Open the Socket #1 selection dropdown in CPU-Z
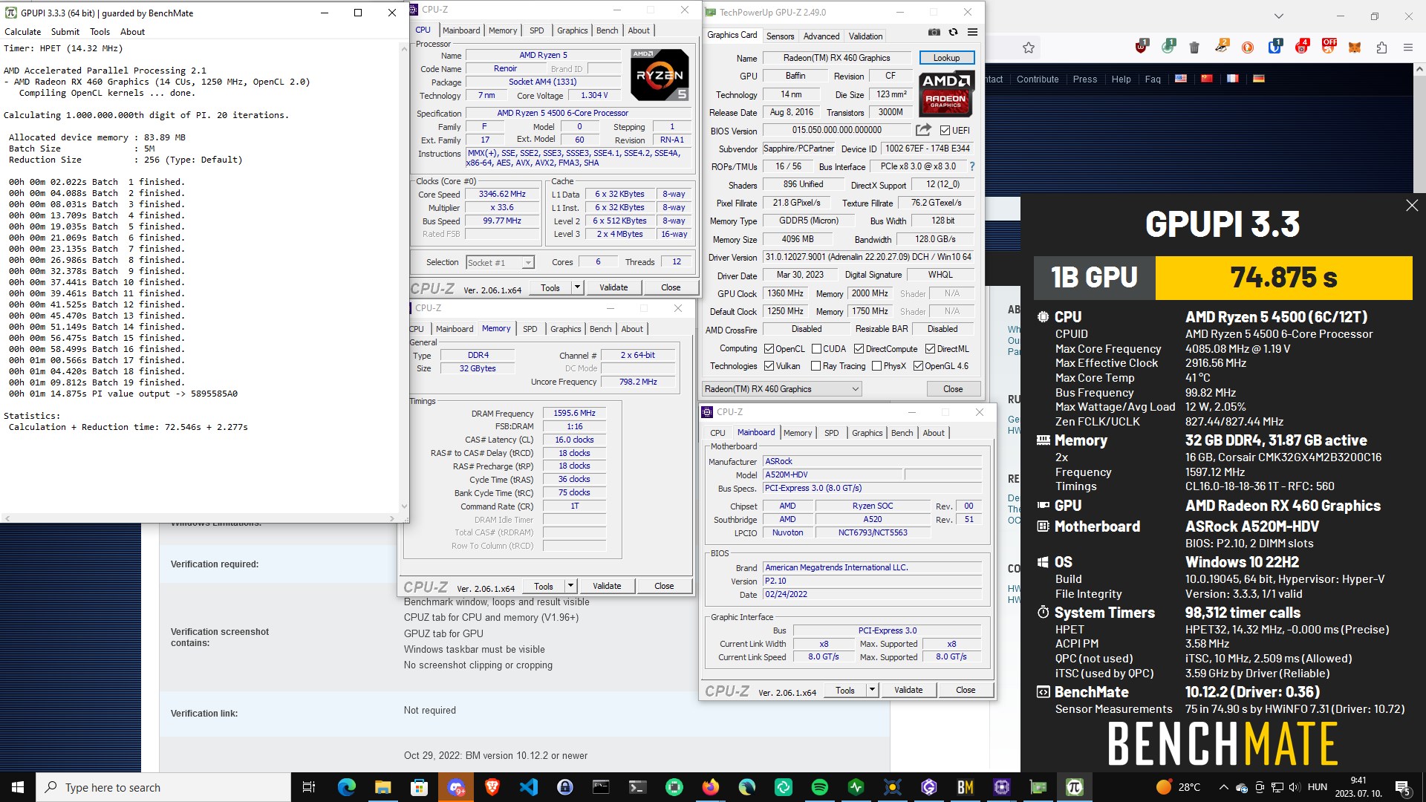 click(x=500, y=263)
